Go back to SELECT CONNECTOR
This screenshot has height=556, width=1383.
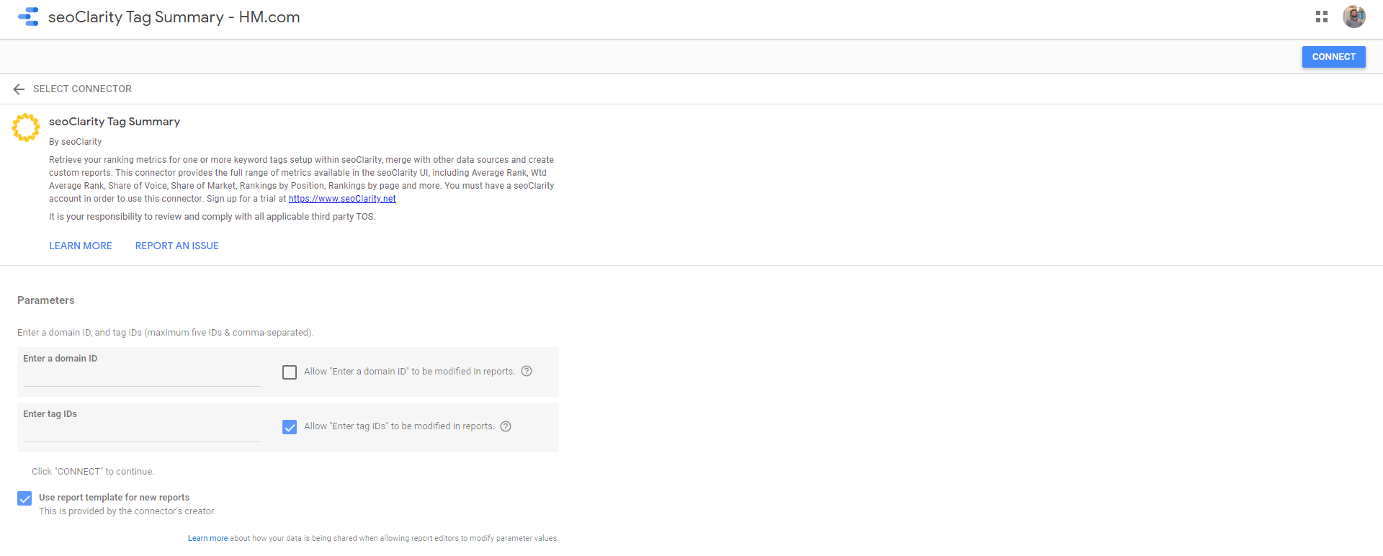pyautogui.click(x=82, y=89)
